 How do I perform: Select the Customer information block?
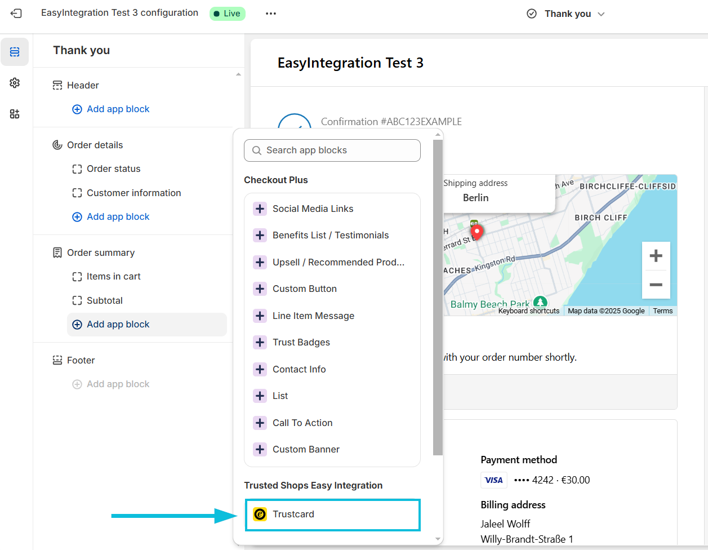(x=133, y=193)
